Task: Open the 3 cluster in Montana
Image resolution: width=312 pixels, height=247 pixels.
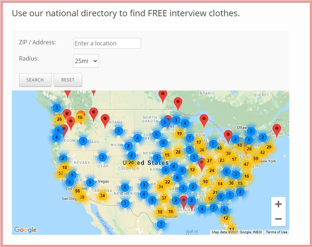Action: (x=119, y=131)
